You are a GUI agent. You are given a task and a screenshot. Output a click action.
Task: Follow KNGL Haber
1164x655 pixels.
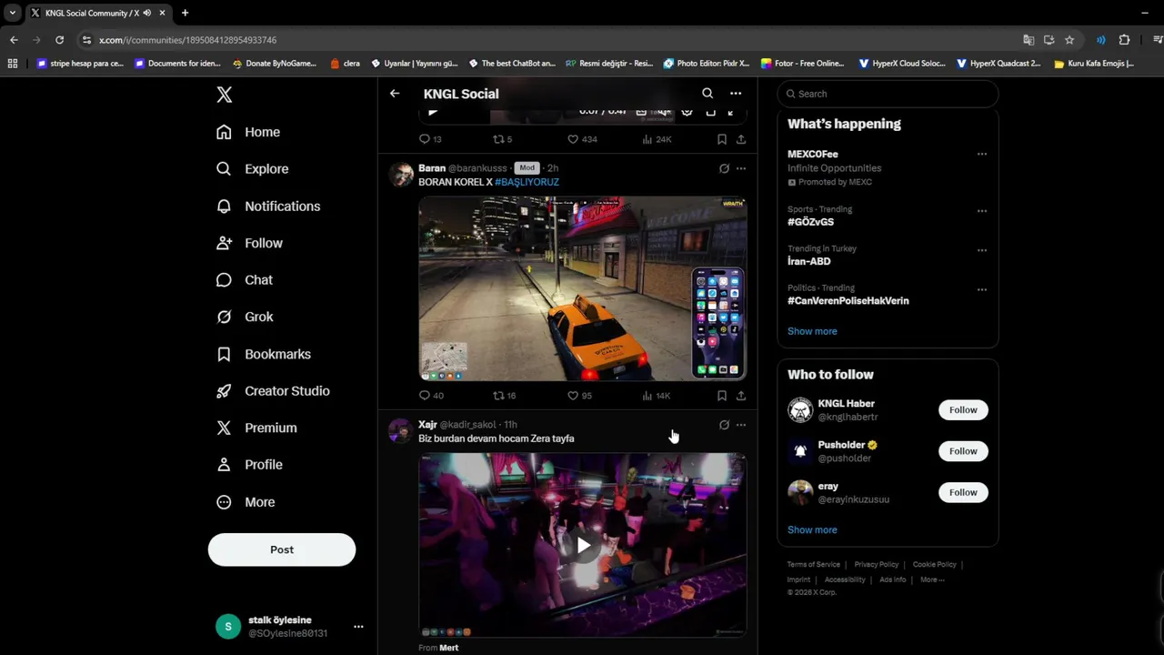(x=963, y=410)
